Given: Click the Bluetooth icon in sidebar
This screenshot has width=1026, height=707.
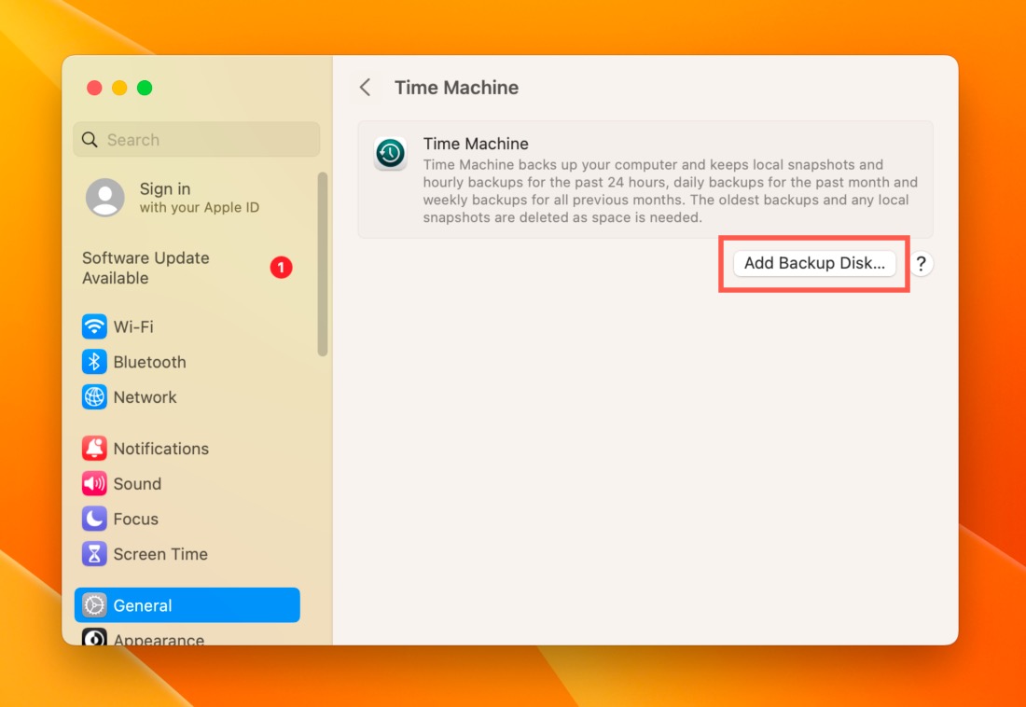Looking at the screenshot, I should (x=94, y=362).
